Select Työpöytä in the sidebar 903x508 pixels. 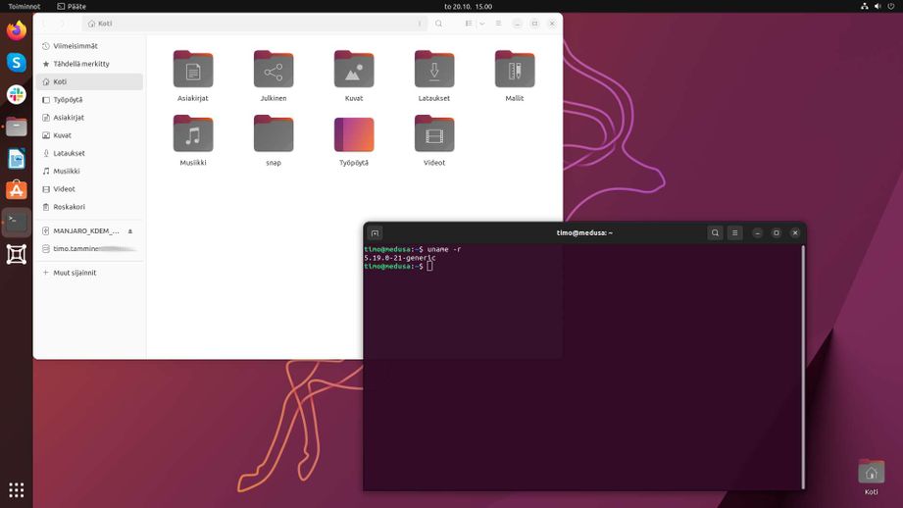[x=89, y=100]
